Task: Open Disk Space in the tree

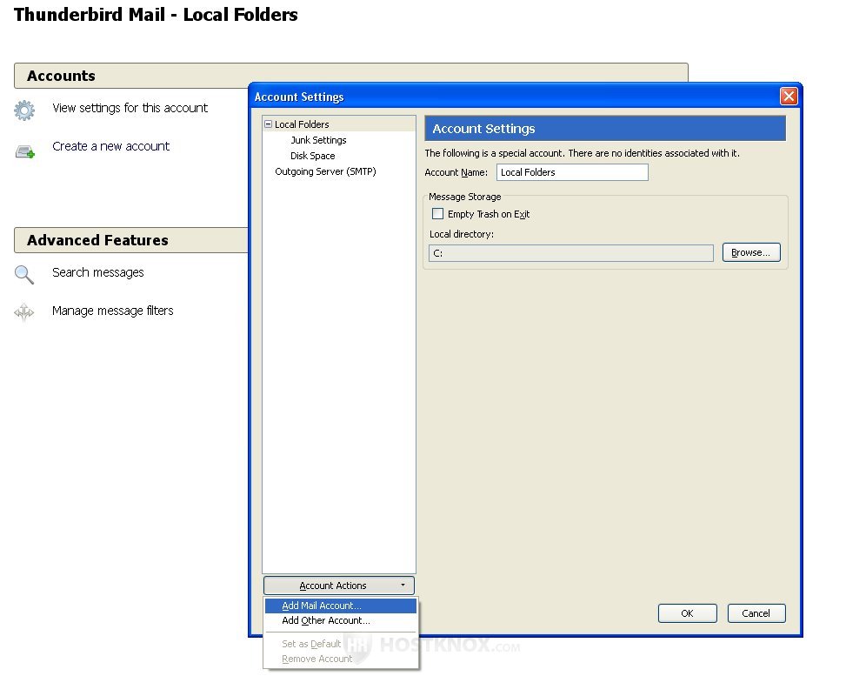Action: coord(313,156)
